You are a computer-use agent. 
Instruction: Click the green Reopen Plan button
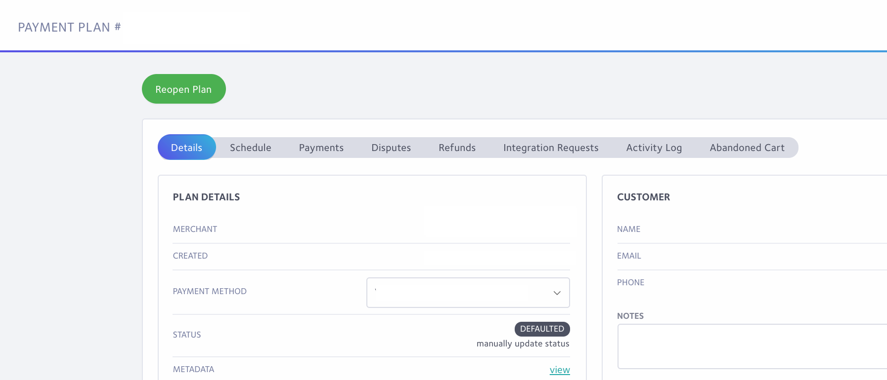(184, 89)
